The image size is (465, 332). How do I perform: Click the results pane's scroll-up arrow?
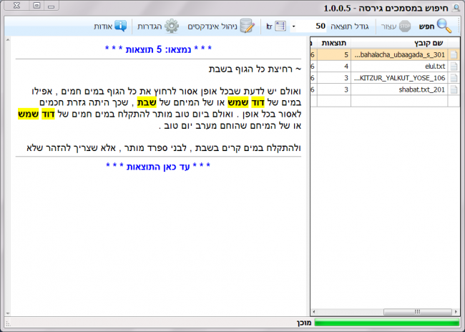[8, 39]
